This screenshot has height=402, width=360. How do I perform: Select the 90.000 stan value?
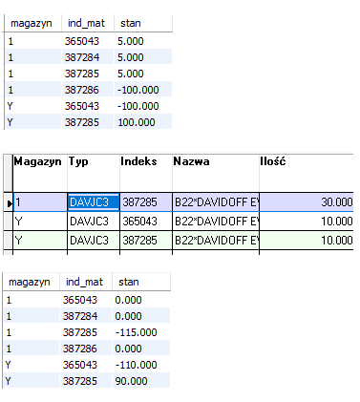(131, 381)
